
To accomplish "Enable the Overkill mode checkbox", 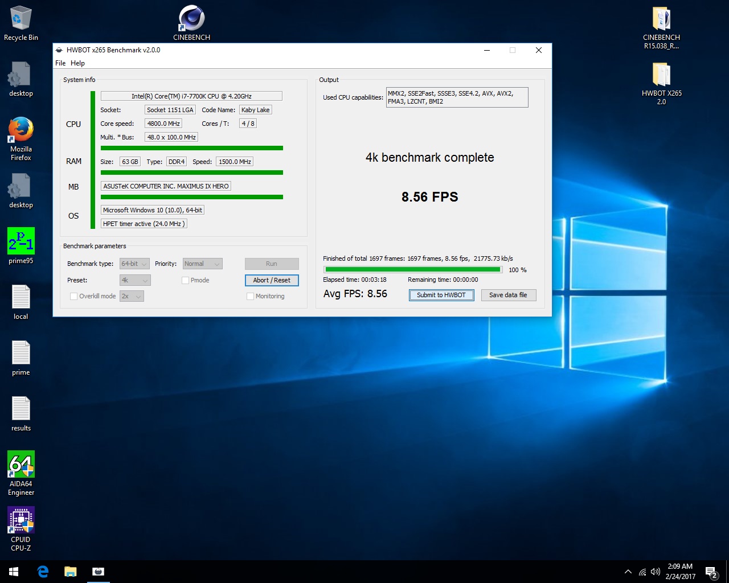I will 73,296.
